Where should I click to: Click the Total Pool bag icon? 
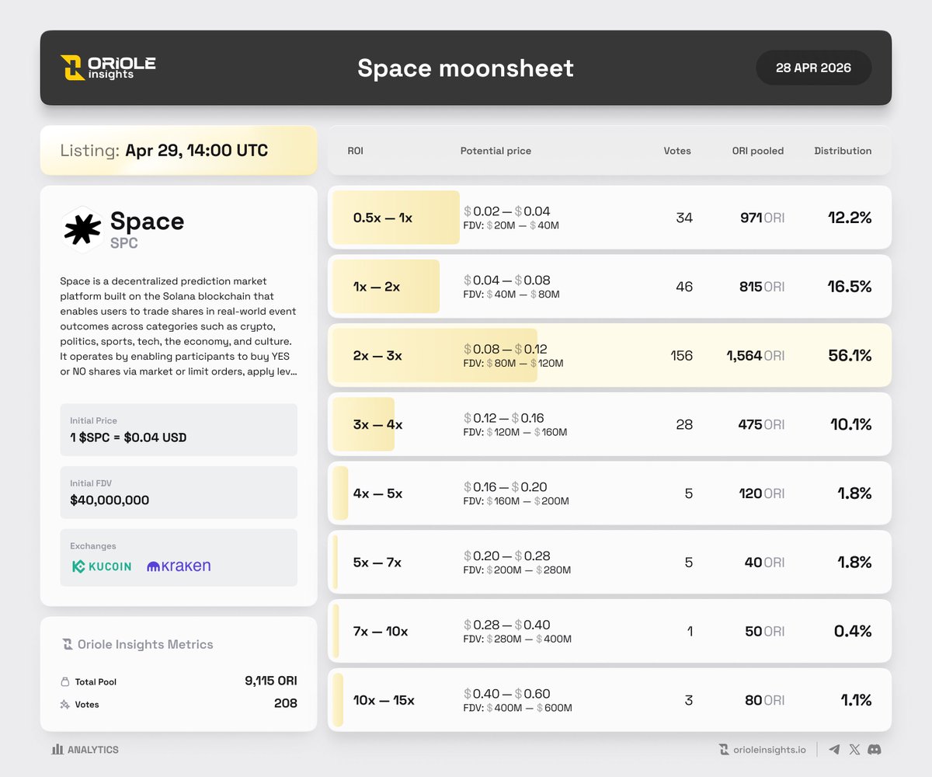[65, 682]
